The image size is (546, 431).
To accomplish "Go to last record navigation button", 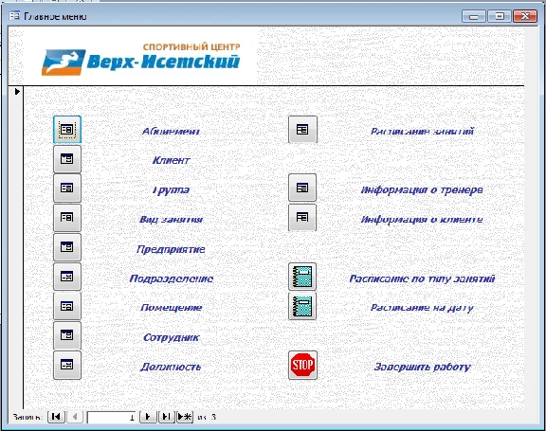I will [167, 417].
